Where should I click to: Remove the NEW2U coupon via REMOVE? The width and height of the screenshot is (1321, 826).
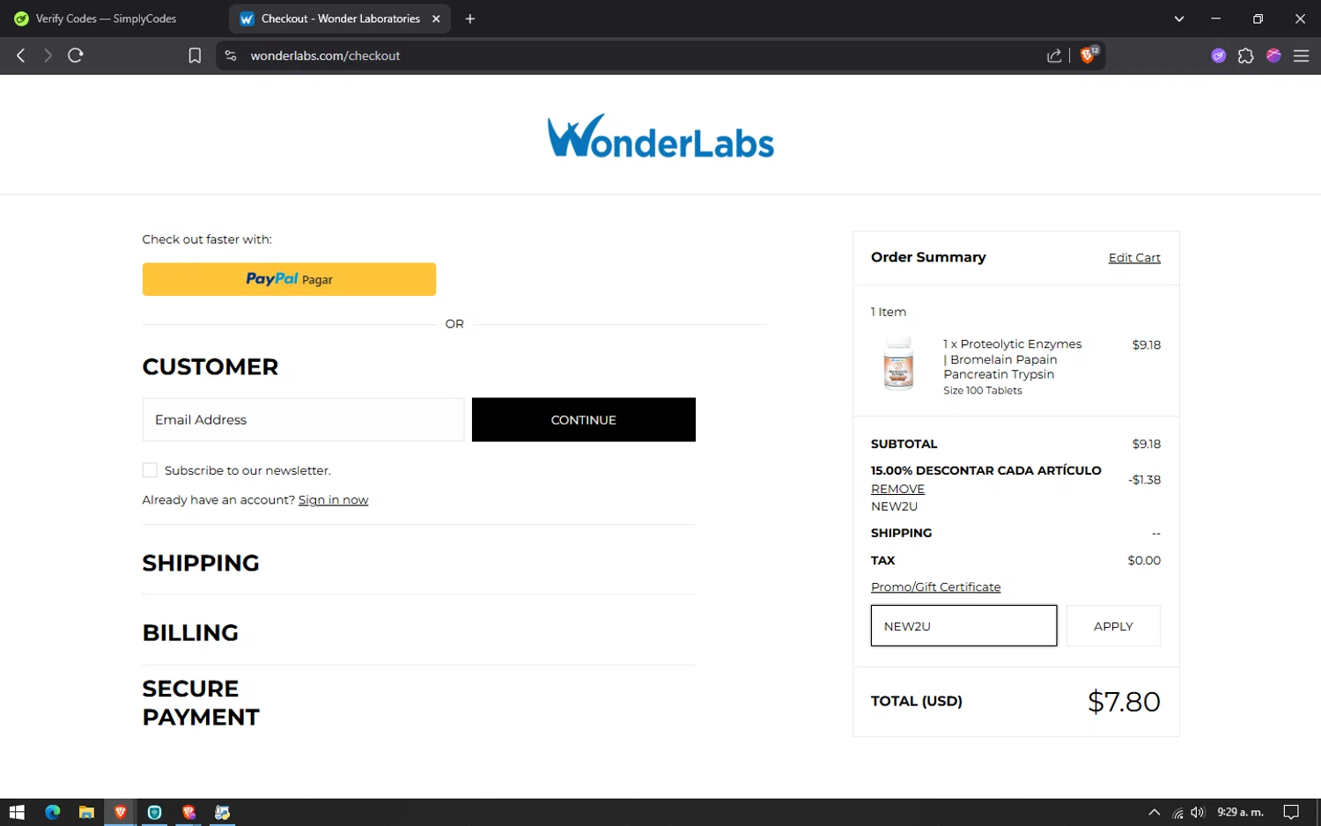click(897, 489)
